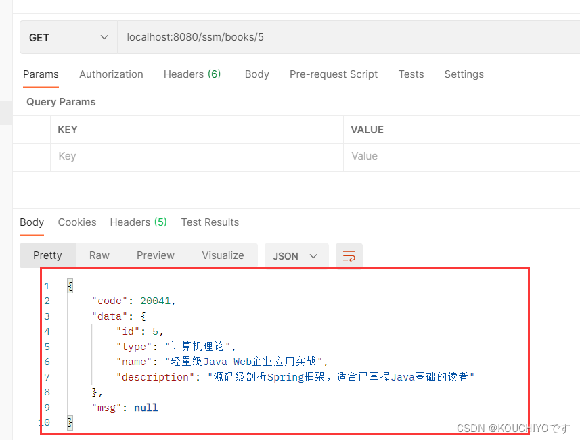The width and height of the screenshot is (580, 440).
Task: Open the Tests tab
Action: 411,74
